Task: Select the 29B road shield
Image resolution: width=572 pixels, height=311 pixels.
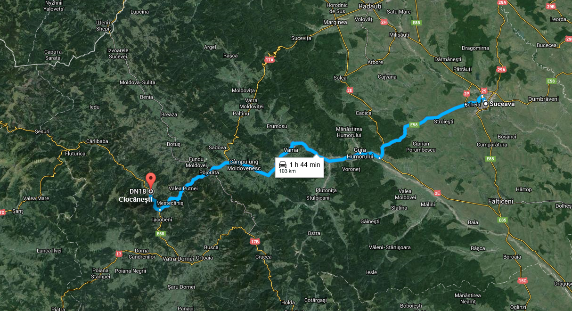Action: pyautogui.click(x=550, y=7)
